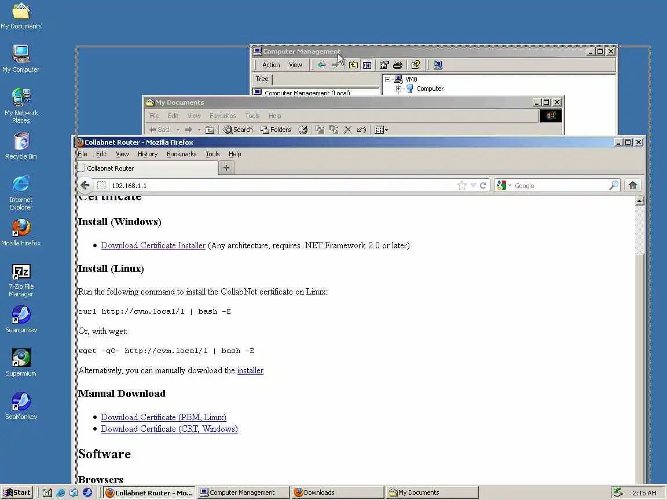Bookmark this page with the star icon
667x500 pixels.
coord(461,185)
